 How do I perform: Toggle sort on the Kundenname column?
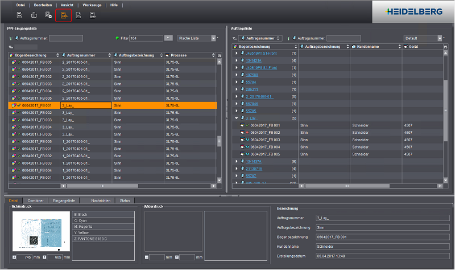tap(399, 47)
